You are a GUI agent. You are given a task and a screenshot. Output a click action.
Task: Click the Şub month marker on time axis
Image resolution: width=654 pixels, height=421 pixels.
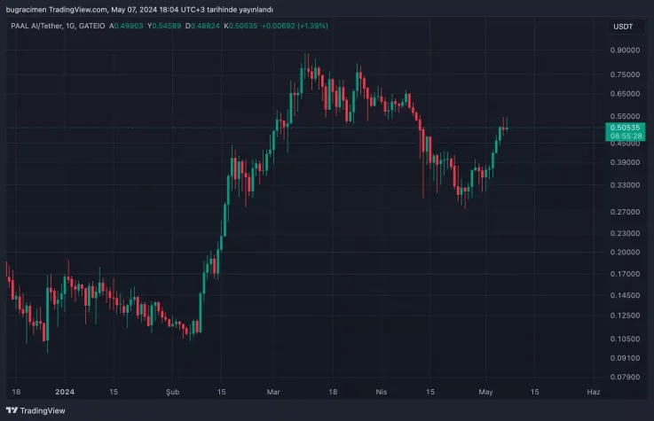coord(173,391)
